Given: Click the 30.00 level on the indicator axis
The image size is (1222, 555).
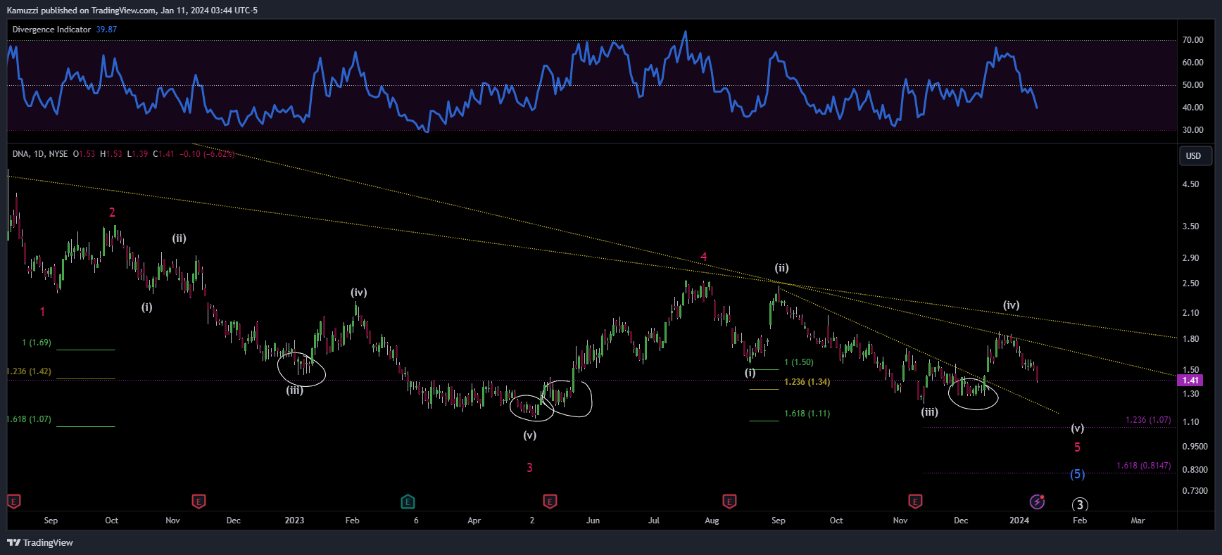Looking at the screenshot, I should (1192, 130).
